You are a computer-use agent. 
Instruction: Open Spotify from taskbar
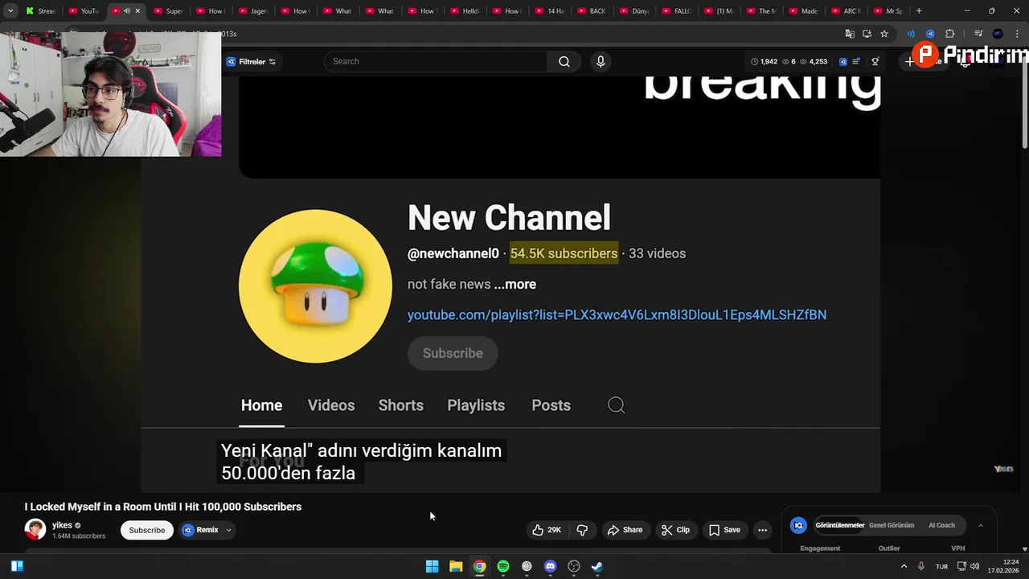503,566
